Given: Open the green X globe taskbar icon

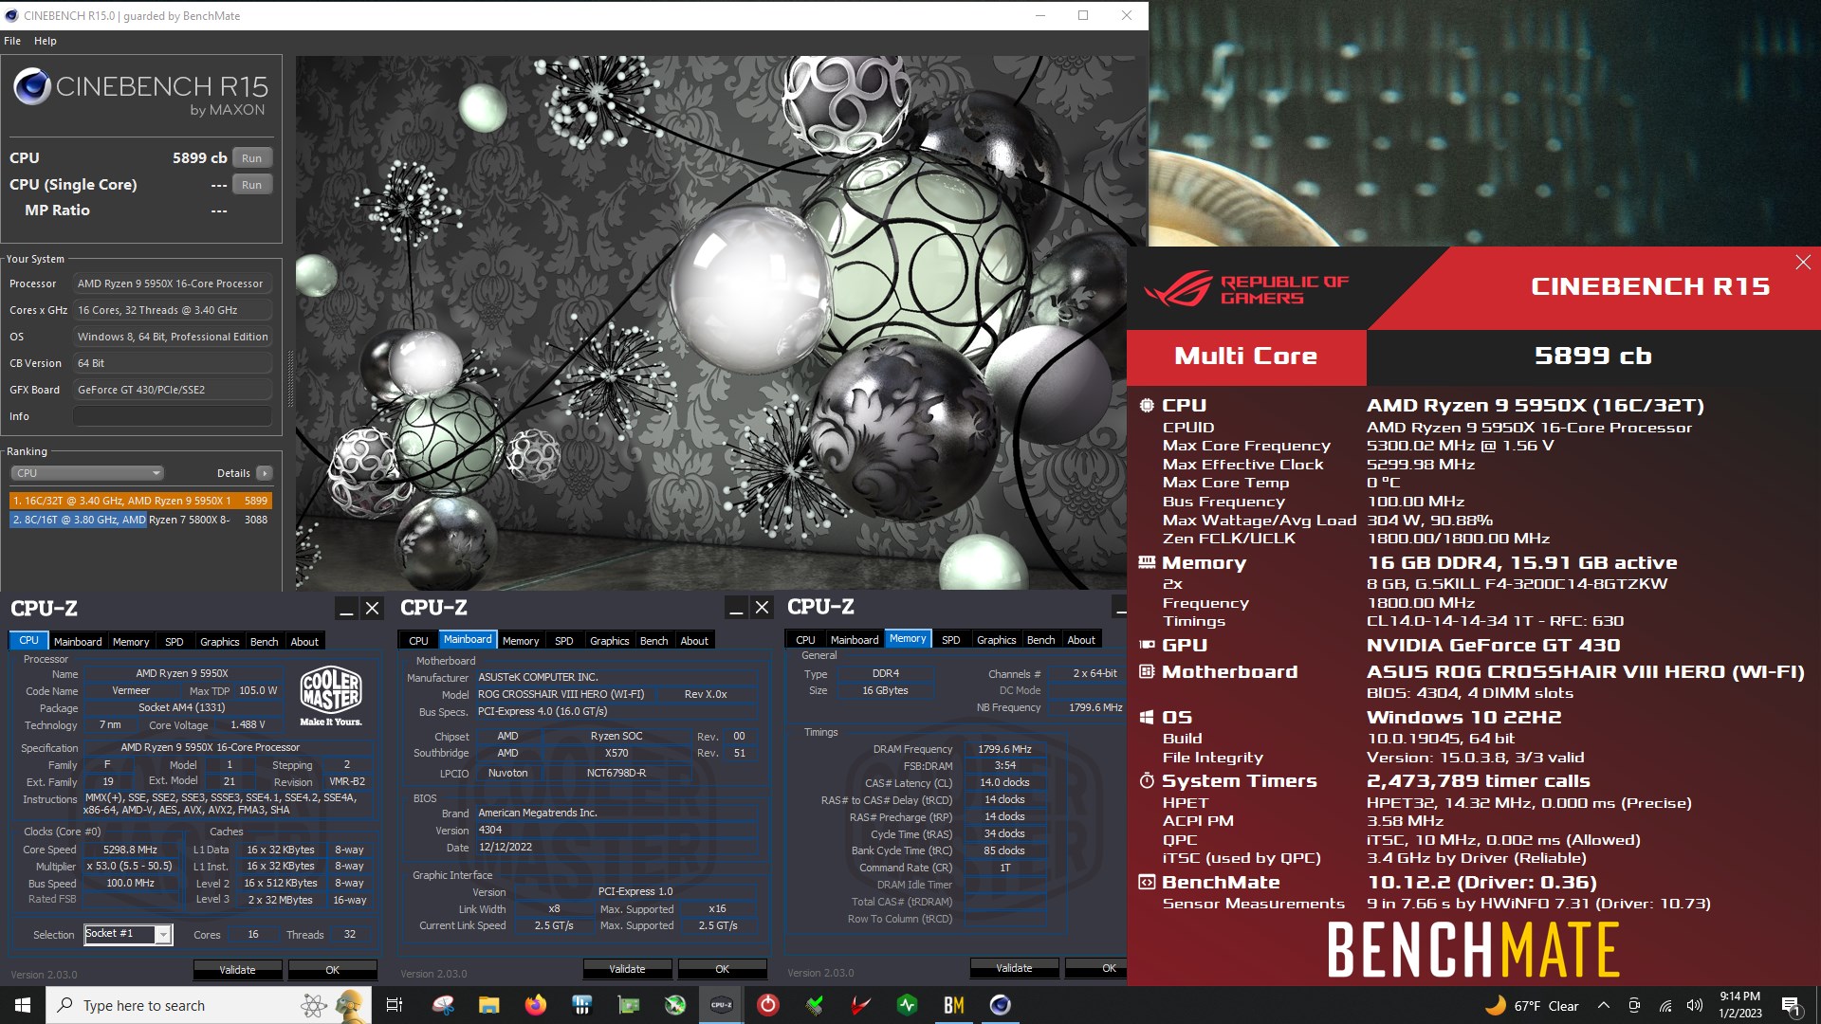Looking at the screenshot, I should click(x=675, y=1005).
